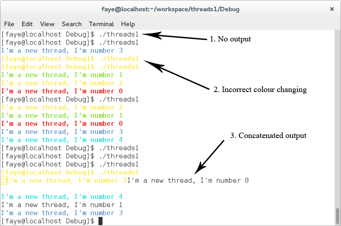This screenshot has width=341, height=226.
Task: Click the terminal vertical scrollbar thumb
Action: [337, 216]
